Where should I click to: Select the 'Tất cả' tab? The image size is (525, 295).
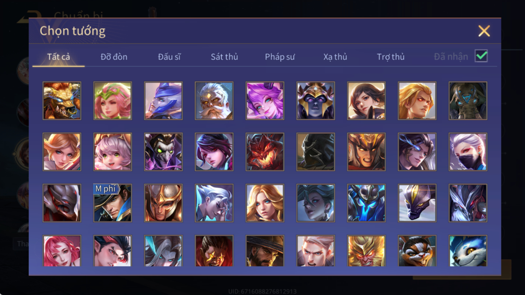coord(59,57)
